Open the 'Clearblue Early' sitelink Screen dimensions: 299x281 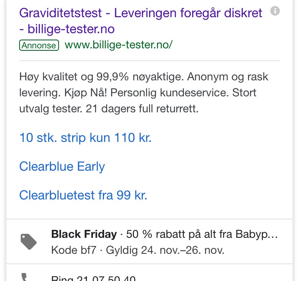tap(62, 167)
